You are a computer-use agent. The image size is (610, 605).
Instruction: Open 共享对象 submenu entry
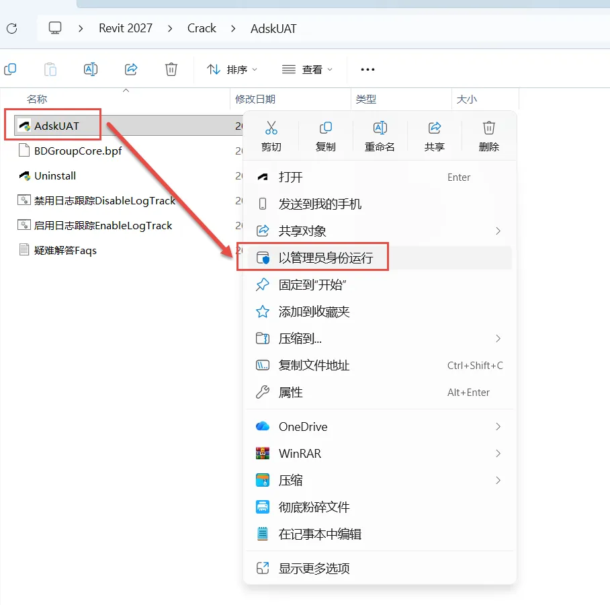tap(380, 231)
